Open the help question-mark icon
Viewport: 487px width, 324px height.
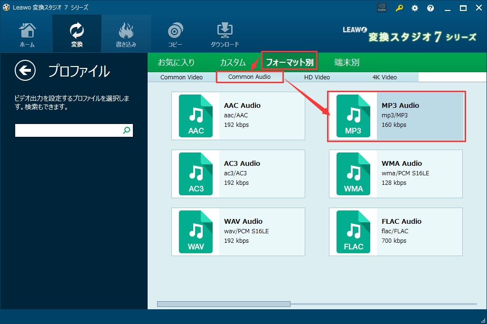[x=431, y=8]
